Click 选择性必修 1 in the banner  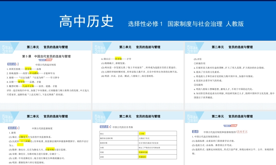pos(145,24)
